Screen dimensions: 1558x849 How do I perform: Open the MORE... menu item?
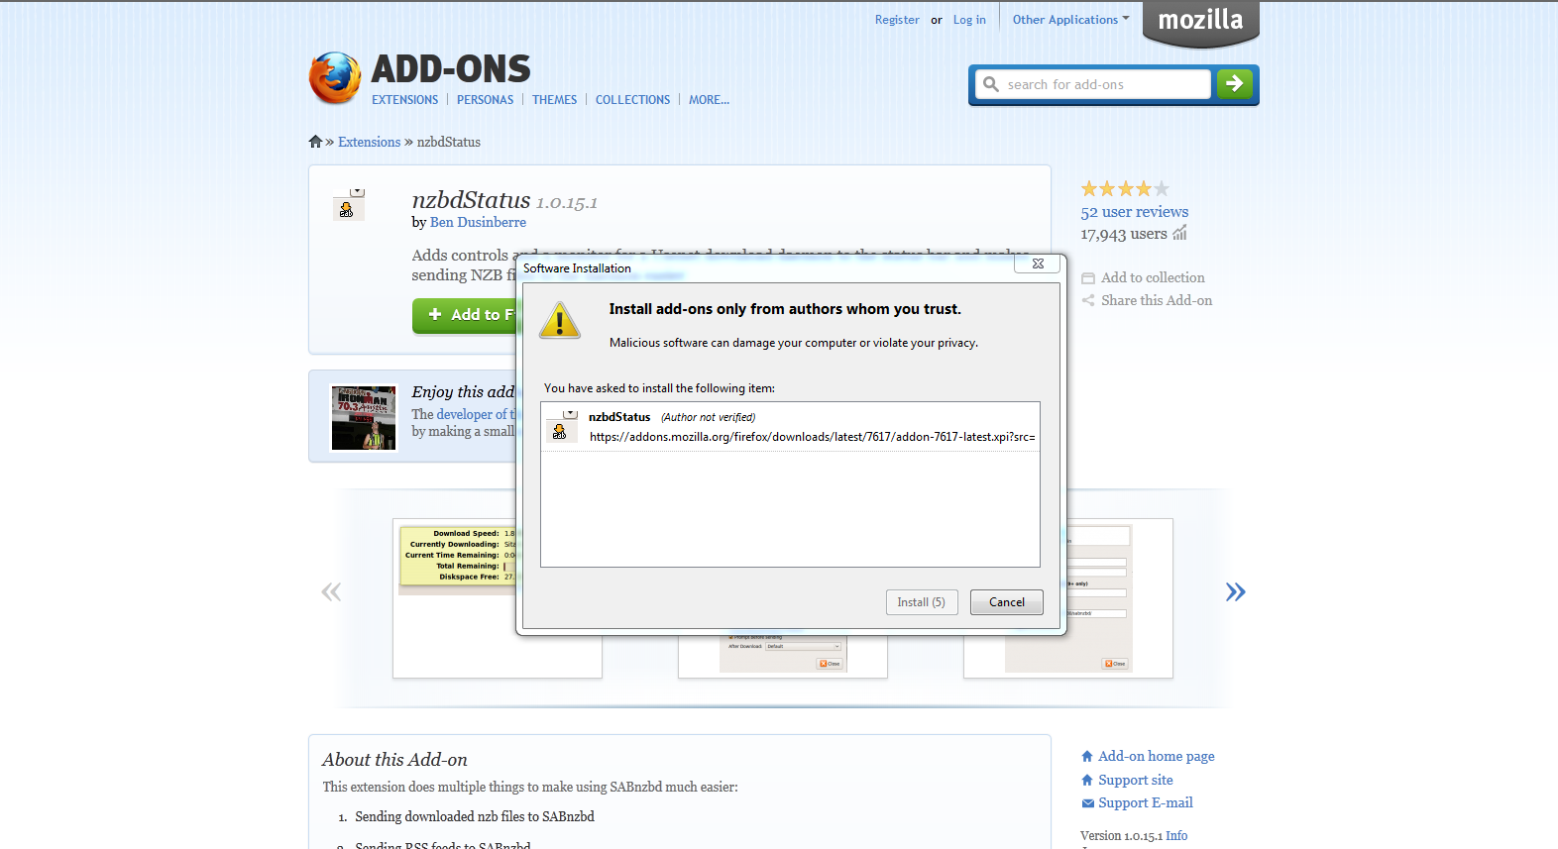click(x=709, y=100)
